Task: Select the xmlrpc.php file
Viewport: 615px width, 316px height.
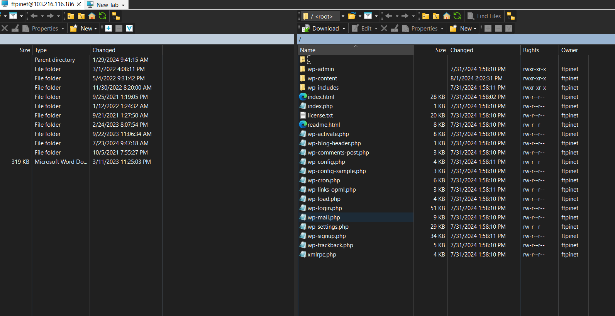Action: 322,255
